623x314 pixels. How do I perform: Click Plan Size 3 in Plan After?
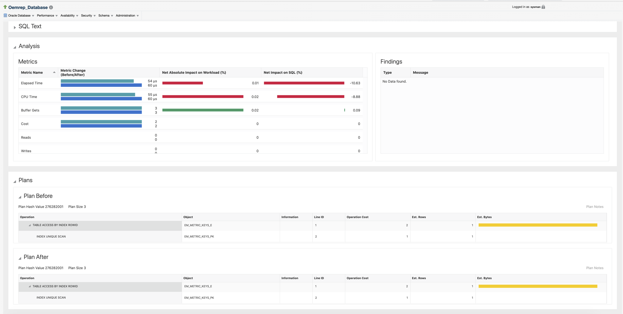(x=77, y=268)
